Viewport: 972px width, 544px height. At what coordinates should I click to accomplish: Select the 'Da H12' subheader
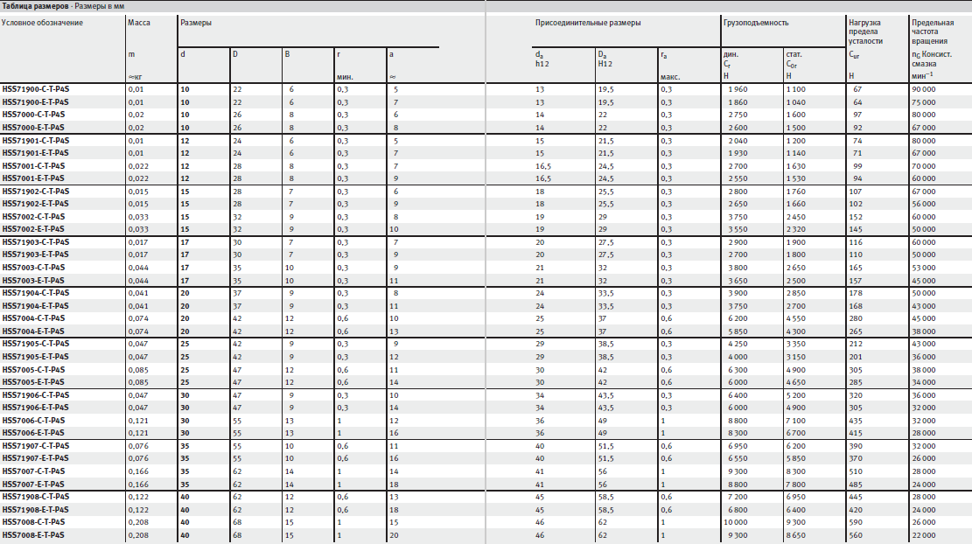(x=605, y=59)
